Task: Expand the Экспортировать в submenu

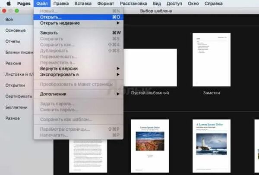Action: click(79, 74)
